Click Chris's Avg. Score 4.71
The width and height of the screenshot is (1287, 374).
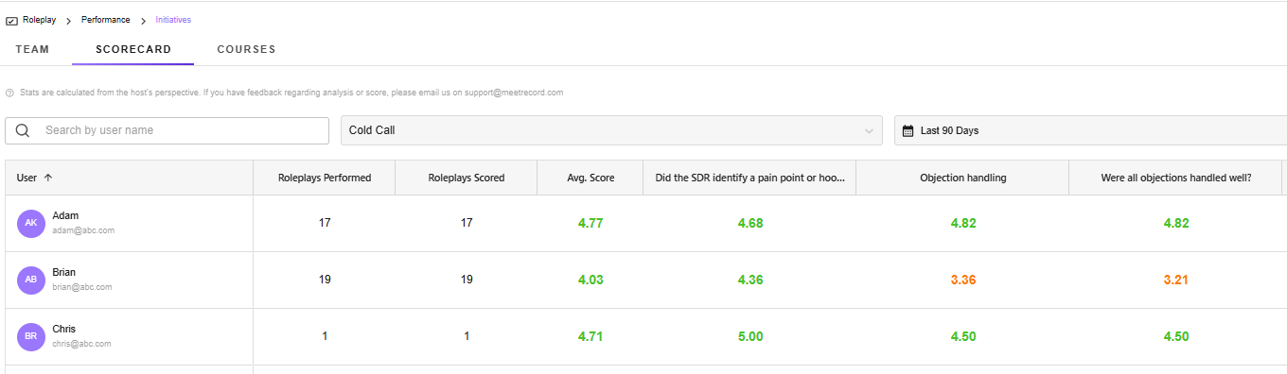591,336
